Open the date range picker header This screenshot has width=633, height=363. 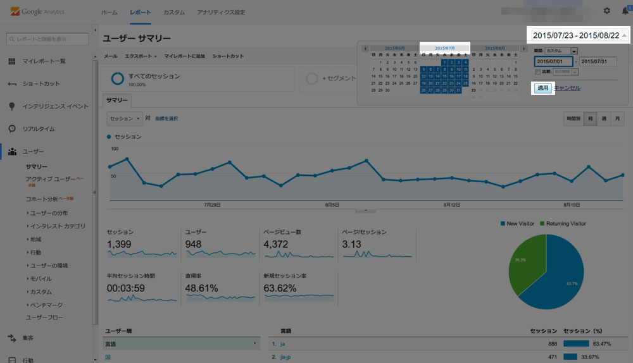click(579, 35)
